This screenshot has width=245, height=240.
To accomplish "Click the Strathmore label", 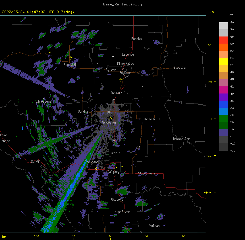I will [147, 173].
